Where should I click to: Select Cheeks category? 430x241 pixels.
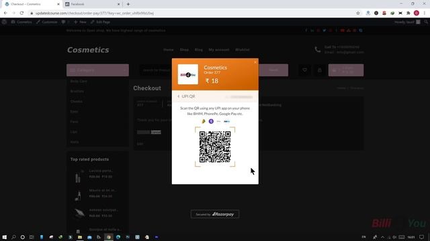coord(76,101)
